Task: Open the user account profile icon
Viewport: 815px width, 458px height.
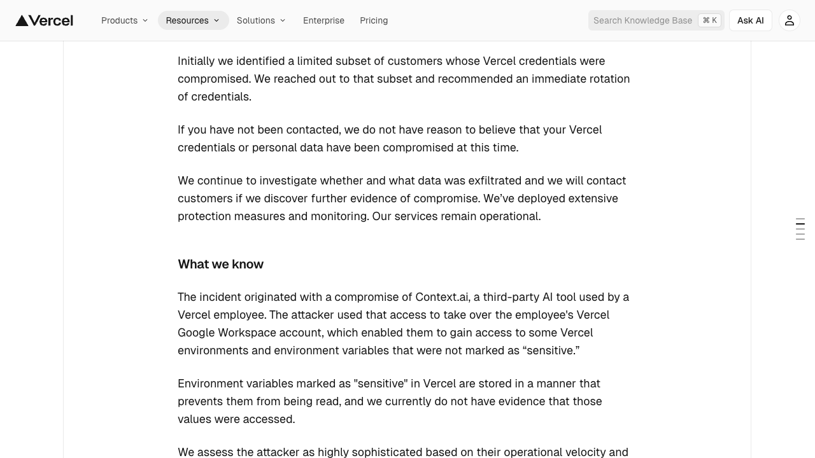Action: coord(789,20)
